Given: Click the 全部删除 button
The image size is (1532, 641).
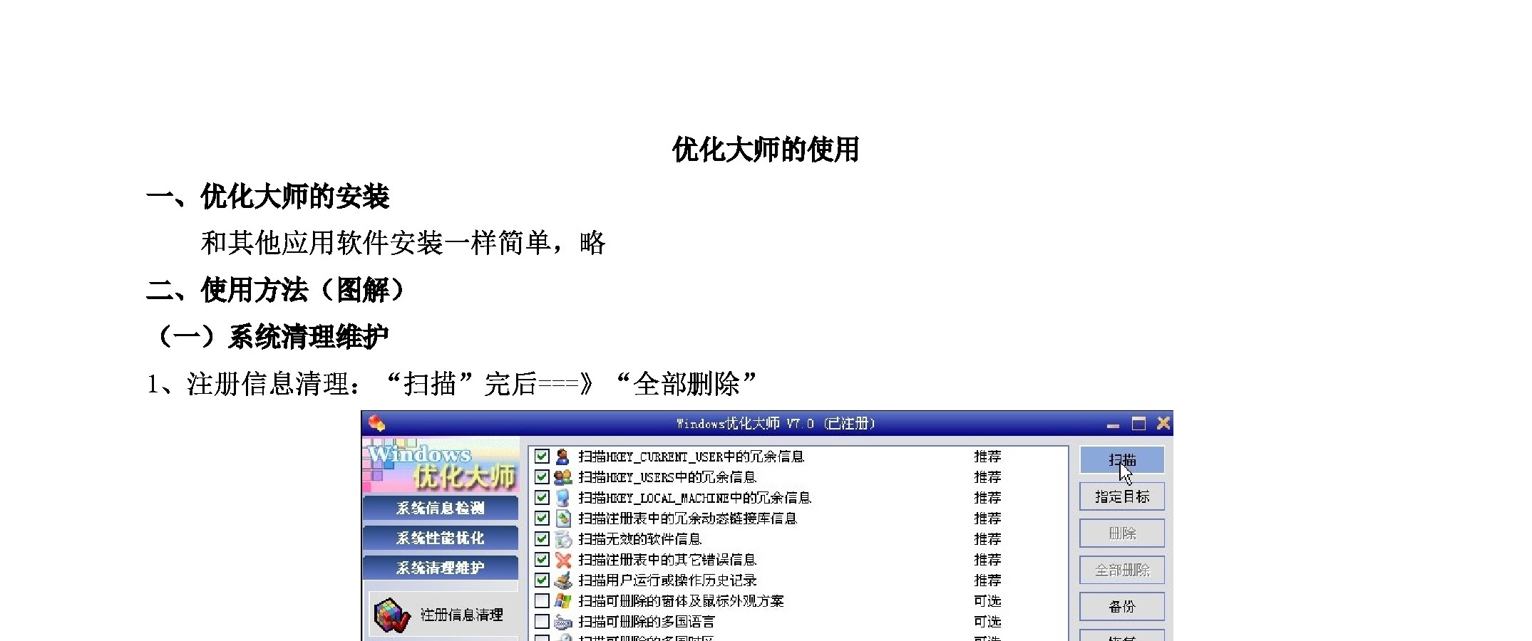Looking at the screenshot, I should click(1122, 570).
